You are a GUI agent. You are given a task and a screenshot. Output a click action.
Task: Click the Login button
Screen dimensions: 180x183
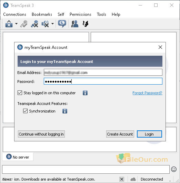coord(149,134)
